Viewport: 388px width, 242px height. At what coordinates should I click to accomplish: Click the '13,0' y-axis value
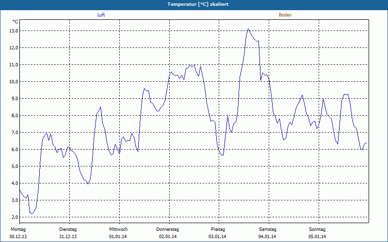14,31
